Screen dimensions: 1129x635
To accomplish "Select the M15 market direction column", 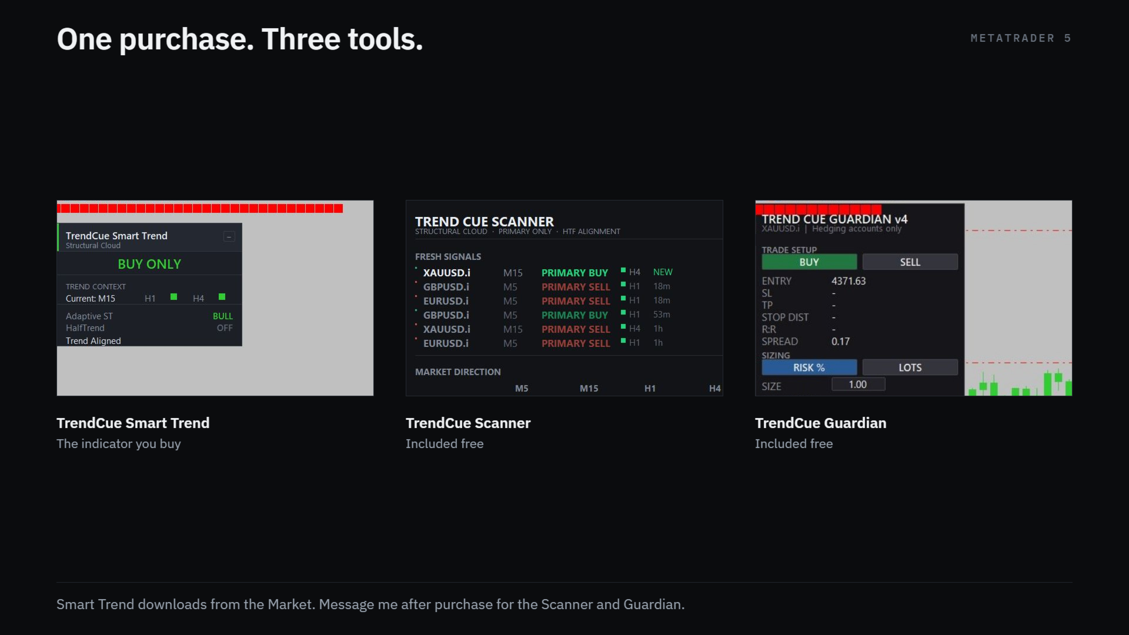I will pos(589,389).
